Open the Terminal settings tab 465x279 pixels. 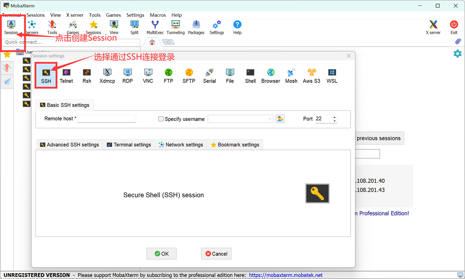(x=129, y=145)
